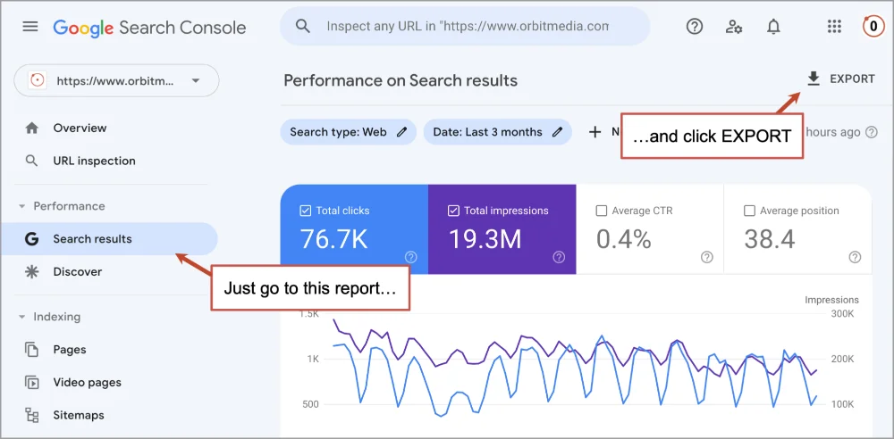Click the Sitemaps tree icon

click(x=32, y=415)
